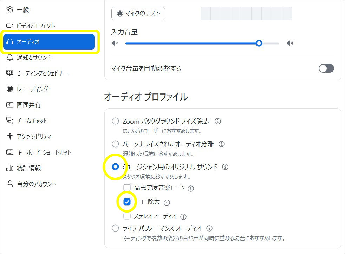Screen dimensions: 345x254
Task: Switch to レコーディング settings in sidebar
Action: tap(32, 89)
